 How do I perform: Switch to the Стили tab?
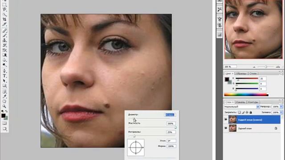tap(253, 73)
